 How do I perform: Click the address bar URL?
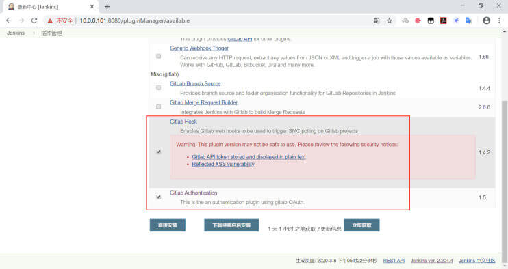(135, 20)
